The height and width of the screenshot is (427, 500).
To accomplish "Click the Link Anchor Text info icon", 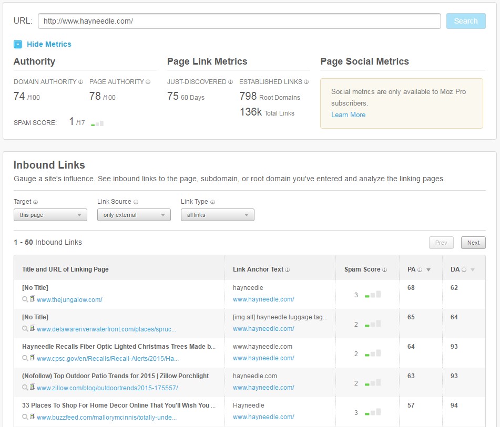I will tap(288, 270).
